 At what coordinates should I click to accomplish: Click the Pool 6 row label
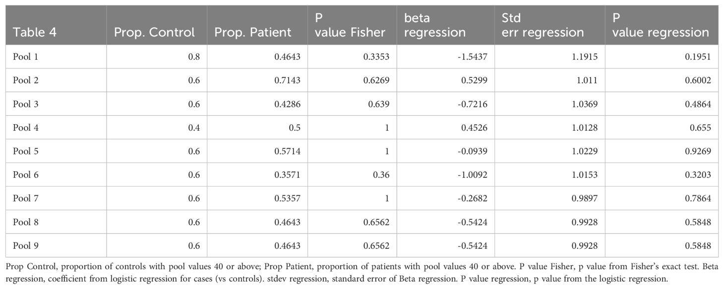[26, 175]
